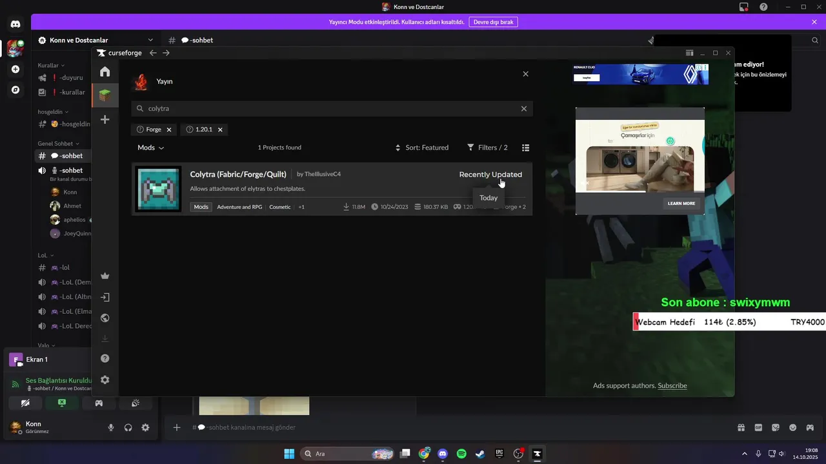Start an activity with the controller button
Screen dimensions: 826x464
pos(99,403)
